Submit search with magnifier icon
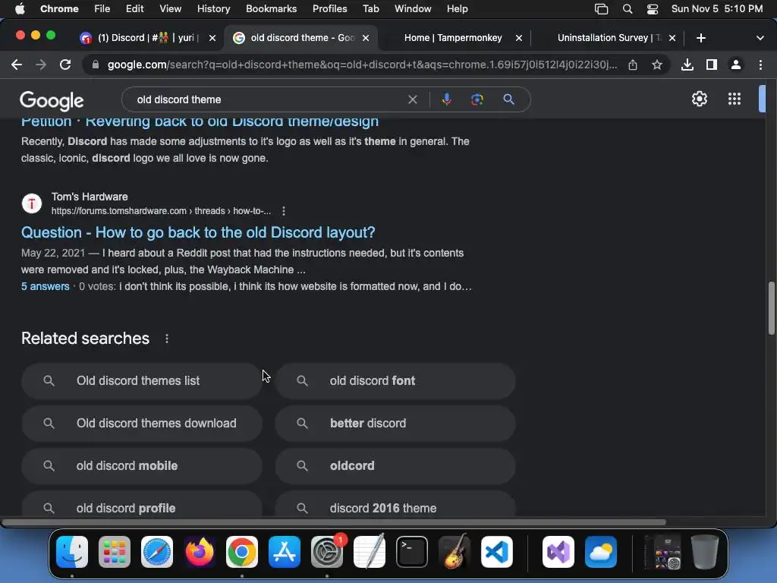The image size is (777, 583). point(508,99)
